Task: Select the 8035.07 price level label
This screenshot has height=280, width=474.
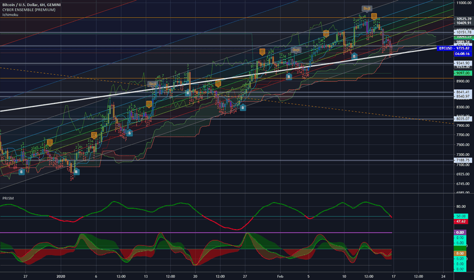Action: pyautogui.click(x=463, y=119)
